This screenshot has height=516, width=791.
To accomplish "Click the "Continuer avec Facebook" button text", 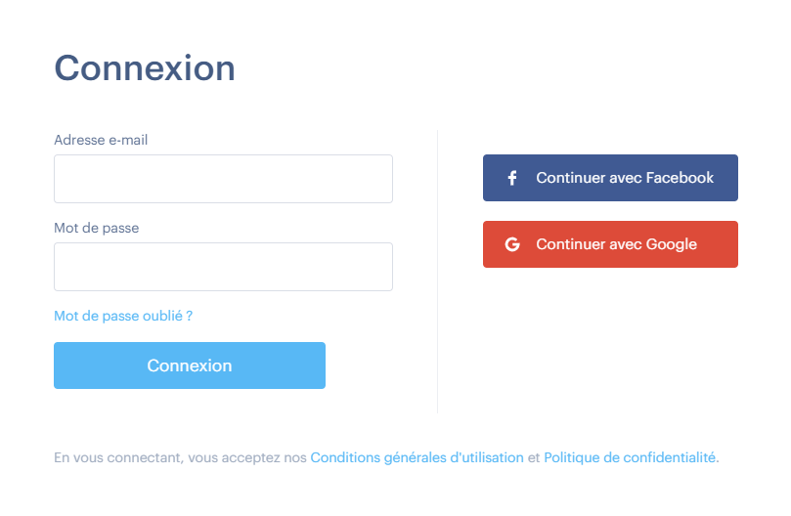I will tap(625, 178).
